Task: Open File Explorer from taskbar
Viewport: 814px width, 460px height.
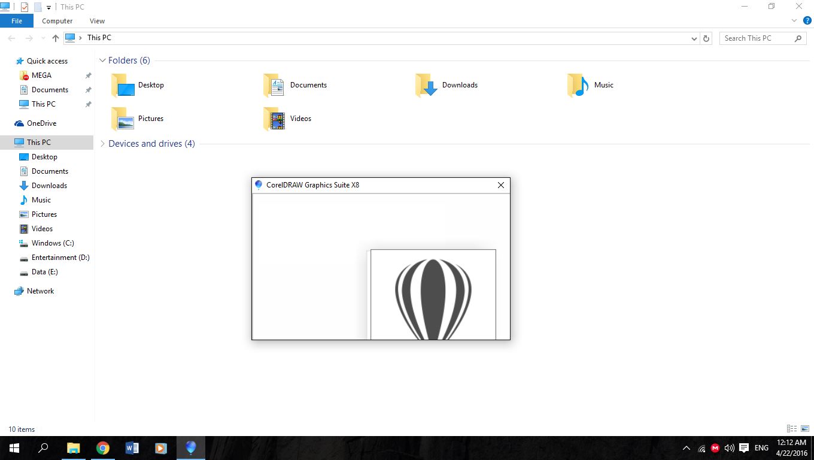Action: point(73,448)
